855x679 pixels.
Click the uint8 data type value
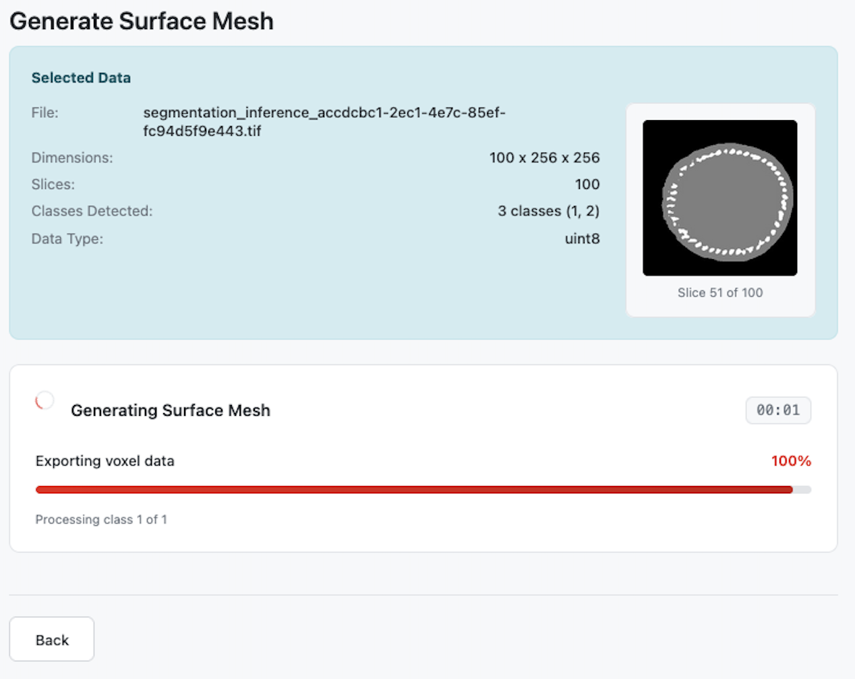point(582,238)
